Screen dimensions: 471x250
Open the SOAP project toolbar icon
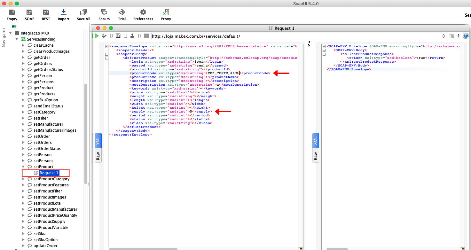(x=29, y=12)
